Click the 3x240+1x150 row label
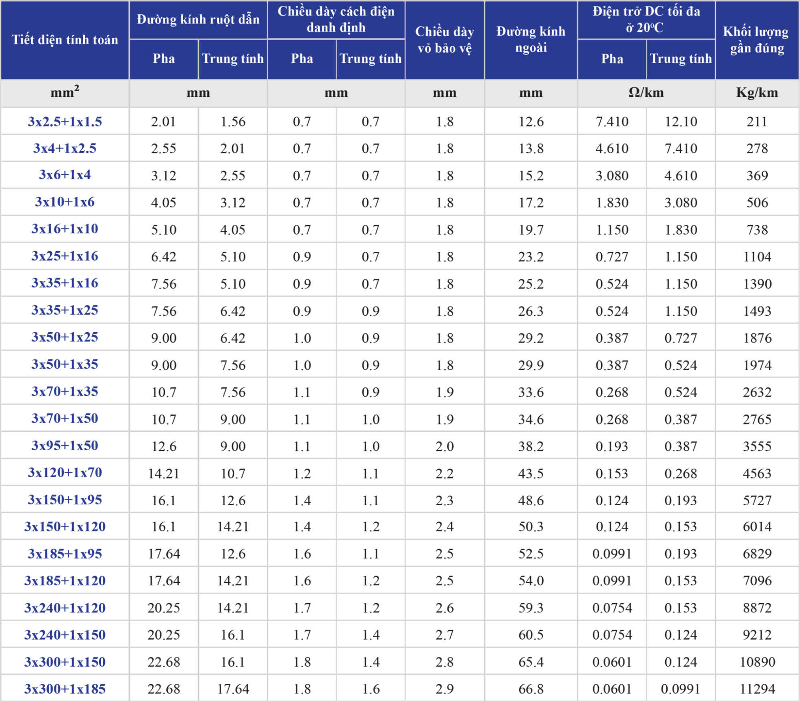This screenshot has height=702, width=800. (x=65, y=635)
